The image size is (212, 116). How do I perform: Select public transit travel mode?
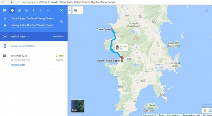coord(26,10)
